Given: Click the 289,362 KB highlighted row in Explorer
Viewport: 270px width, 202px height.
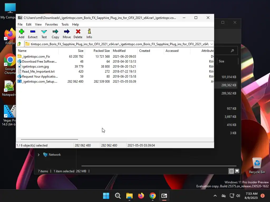Looking at the screenshot, I should 226,85.
